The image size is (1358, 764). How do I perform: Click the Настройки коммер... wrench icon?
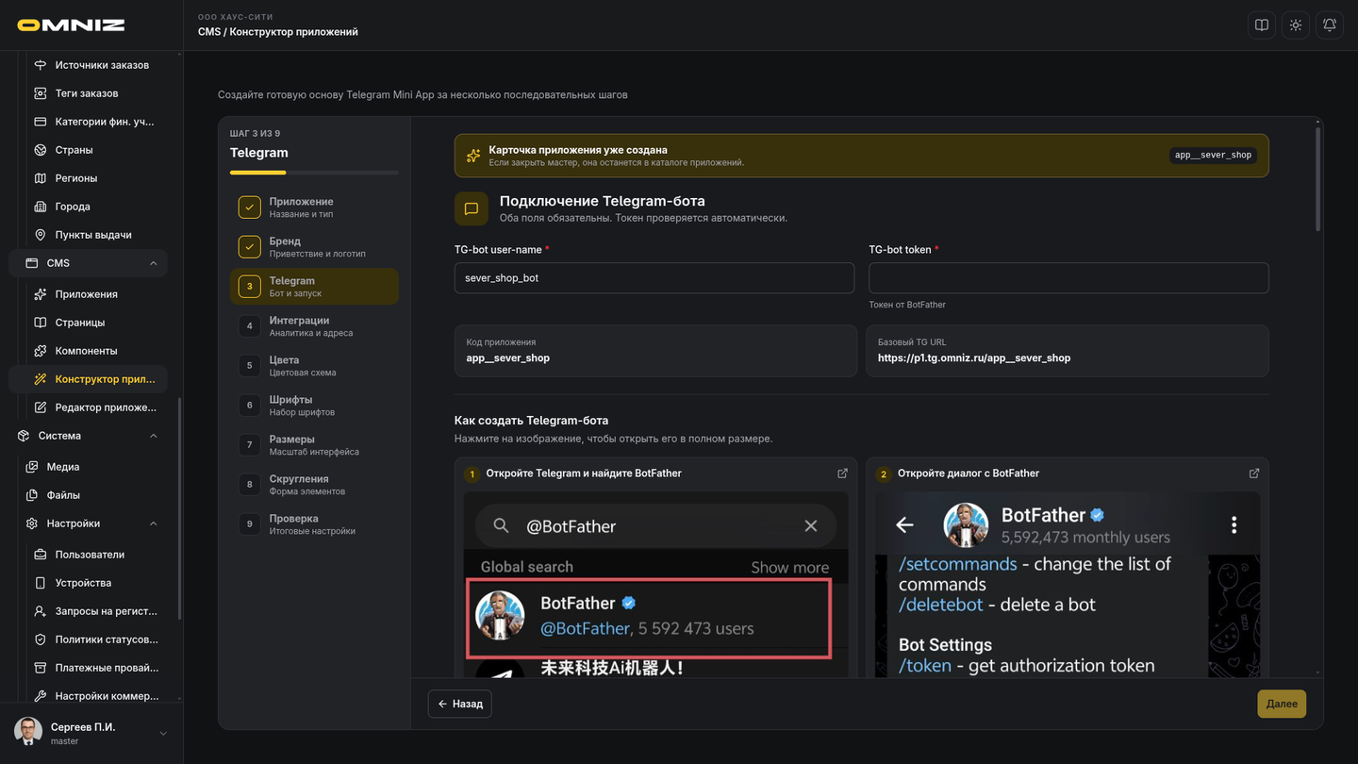tap(41, 696)
